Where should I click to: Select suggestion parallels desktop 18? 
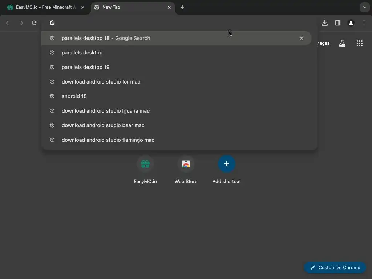click(x=176, y=38)
